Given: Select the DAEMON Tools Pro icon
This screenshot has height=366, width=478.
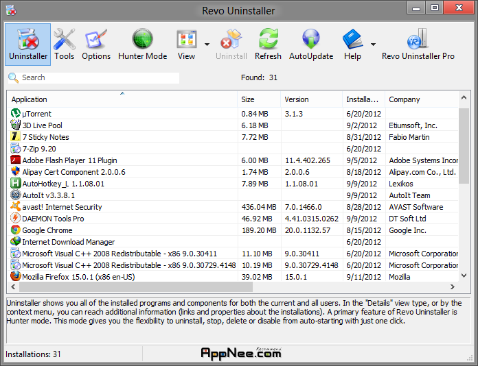Looking at the screenshot, I should click(x=16, y=218).
